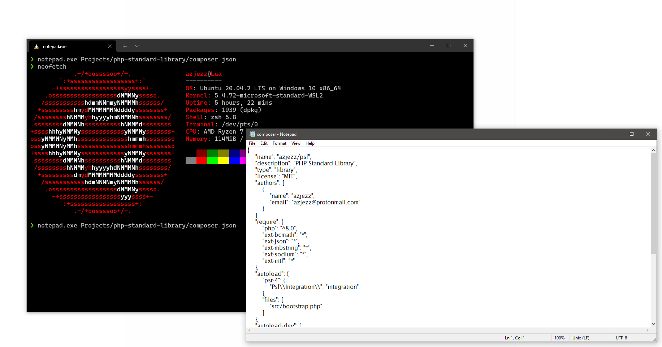Click the "Ln 1, Col 1" status bar entry
Screen dimensions: 662x347
(x=515, y=338)
